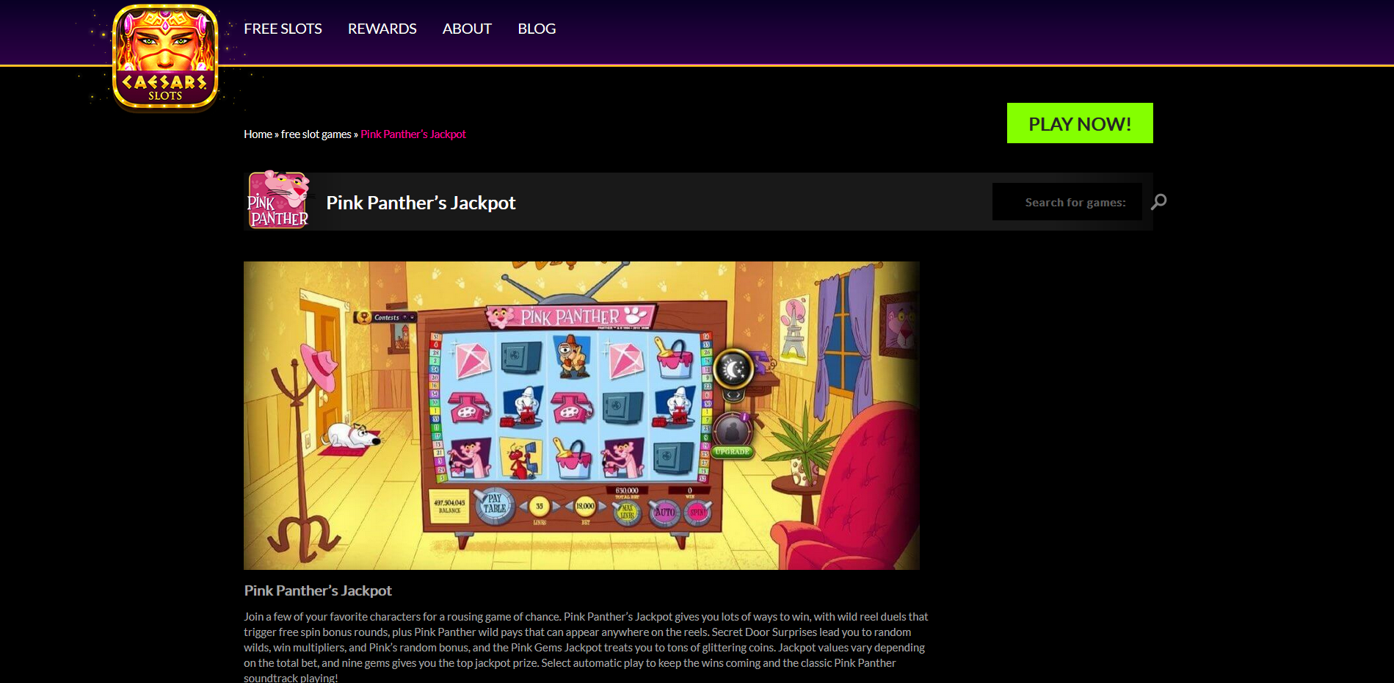
Task: Open the Free Slots menu item
Action: pos(283,29)
